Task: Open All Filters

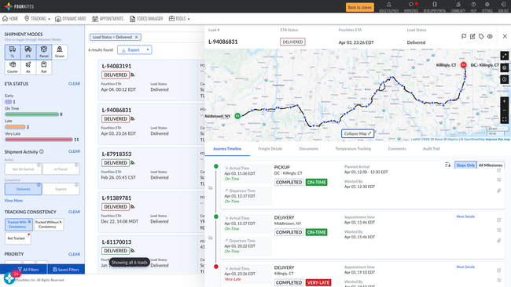Action: [28, 270]
